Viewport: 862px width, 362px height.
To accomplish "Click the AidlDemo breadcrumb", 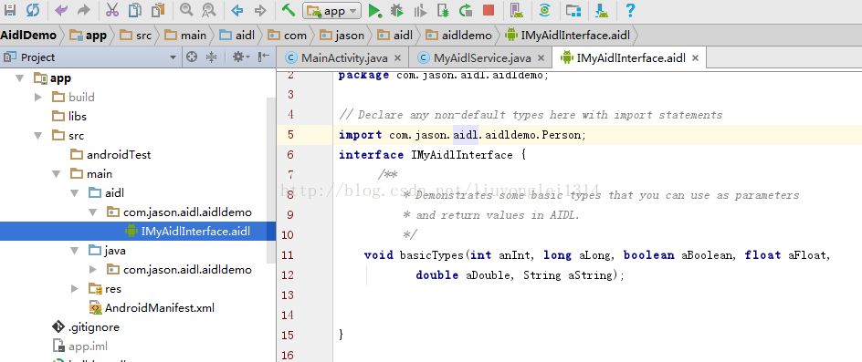I will click(28, 36).
